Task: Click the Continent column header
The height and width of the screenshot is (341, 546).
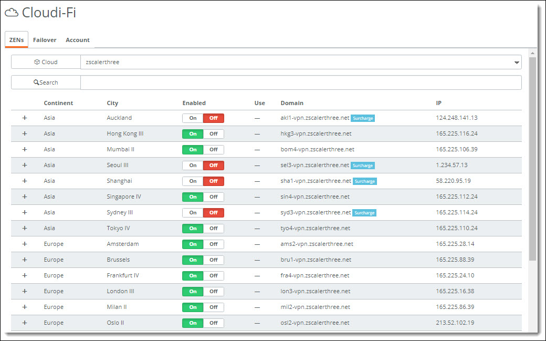Action: tap(58, 103)
